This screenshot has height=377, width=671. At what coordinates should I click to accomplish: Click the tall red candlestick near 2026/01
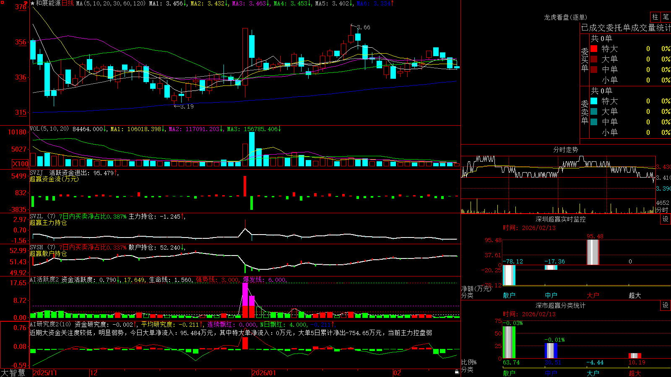pos(245,57)
